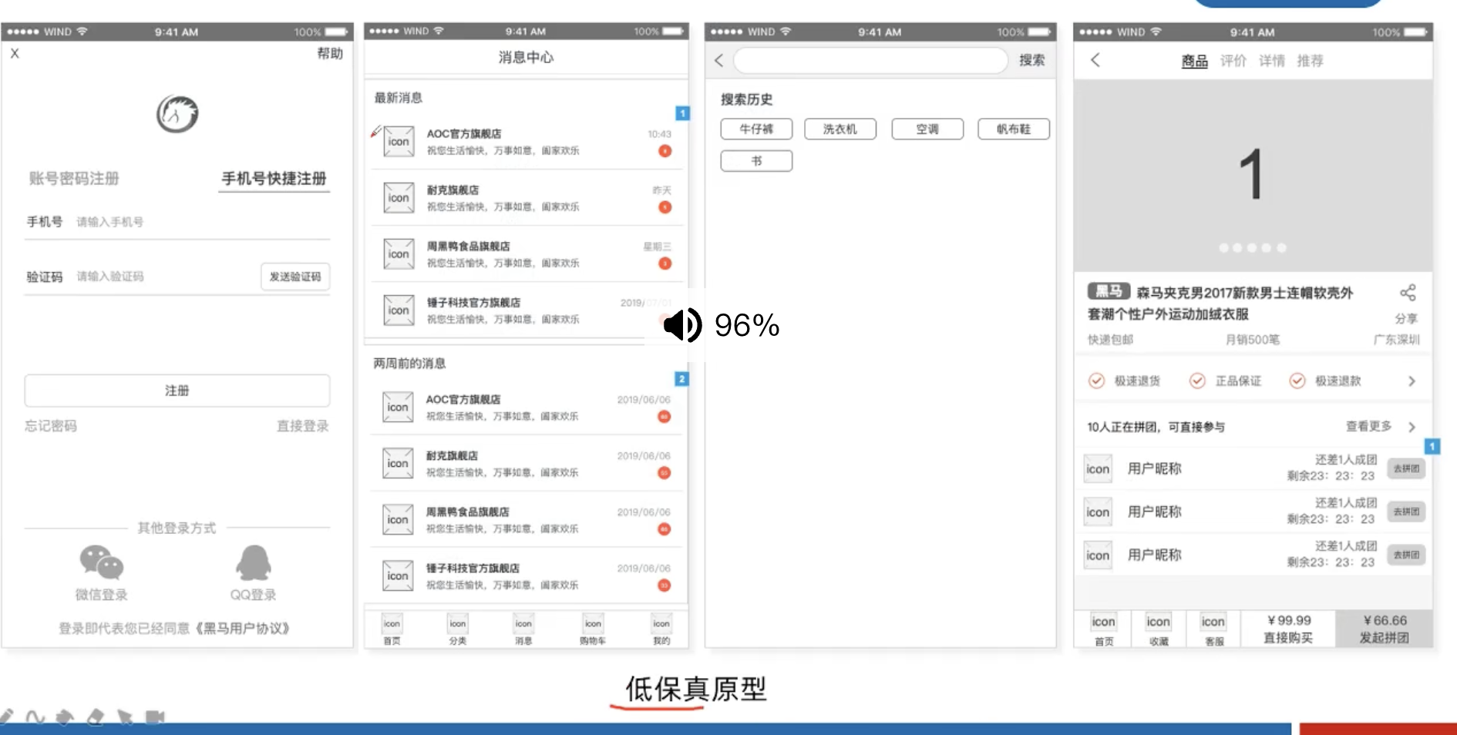Viewport: 1457px width, 735px height.
Task: Log in with the 微信登录 icon
Action: coord(101,563)
